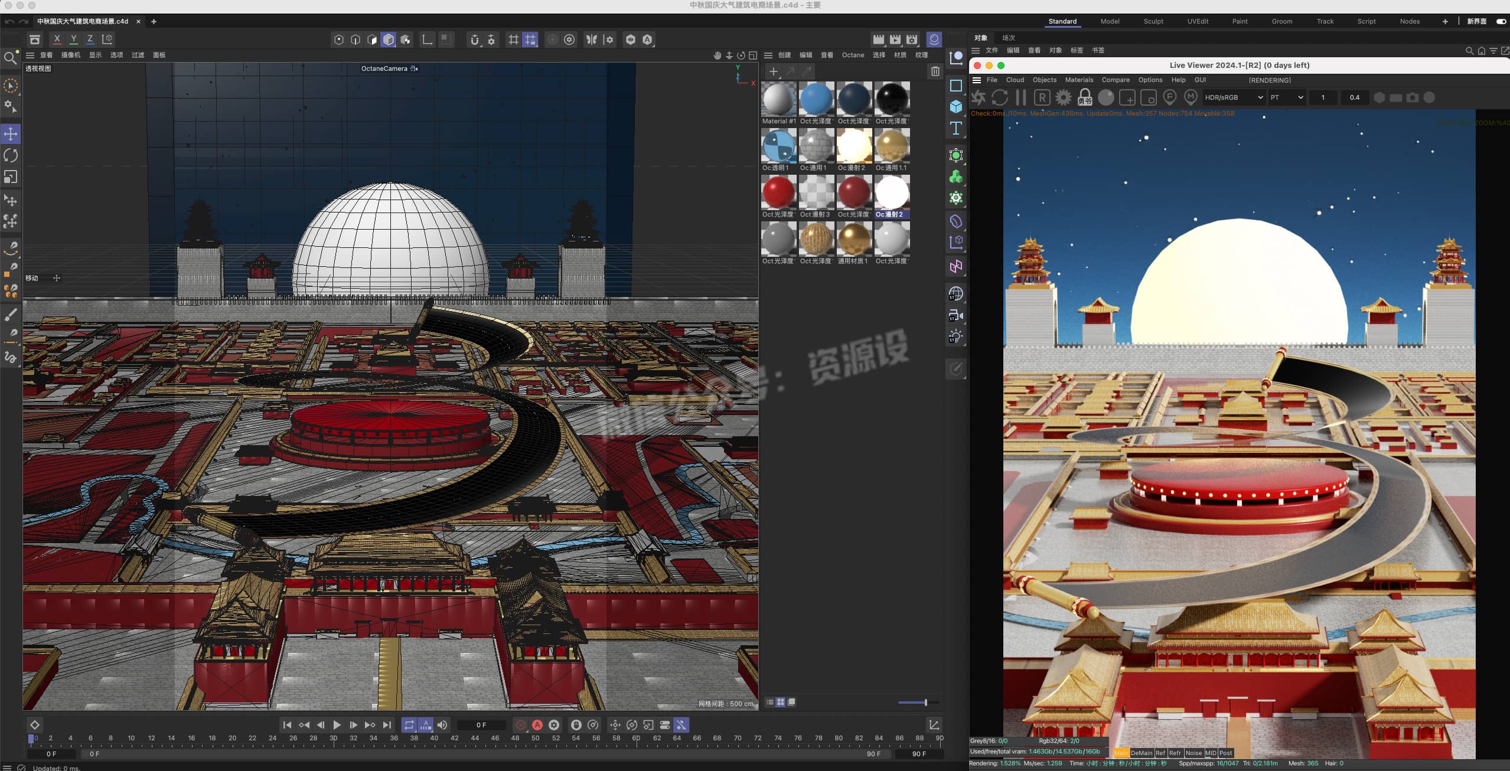The height and width of the screenshot is (771, 1510).
Task: Open material manager hamburger menu
Action: click(x=768, y=55)
